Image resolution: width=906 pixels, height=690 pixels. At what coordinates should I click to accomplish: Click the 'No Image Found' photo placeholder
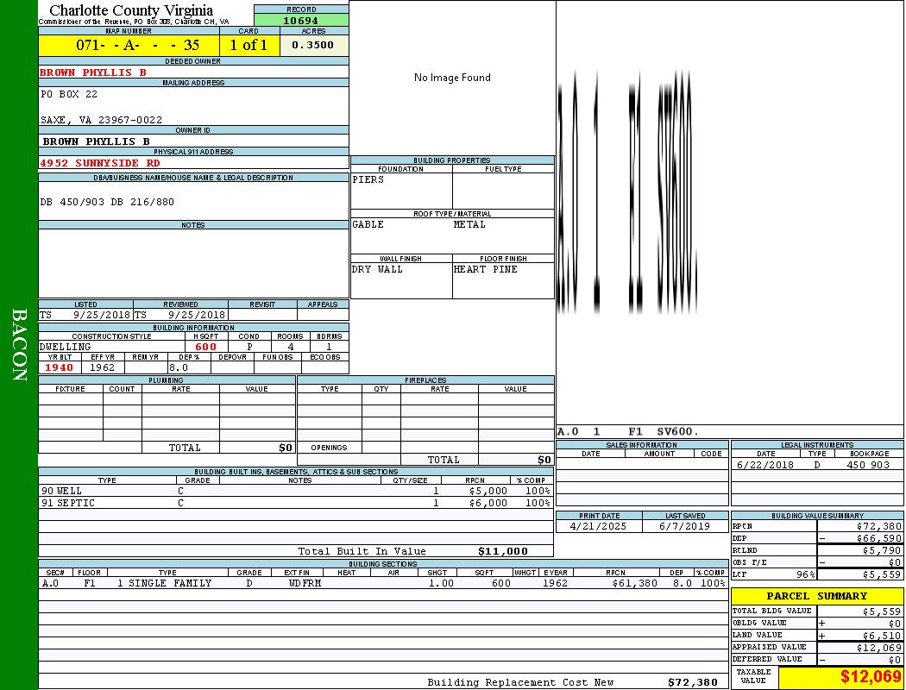[x=452, y=78]
